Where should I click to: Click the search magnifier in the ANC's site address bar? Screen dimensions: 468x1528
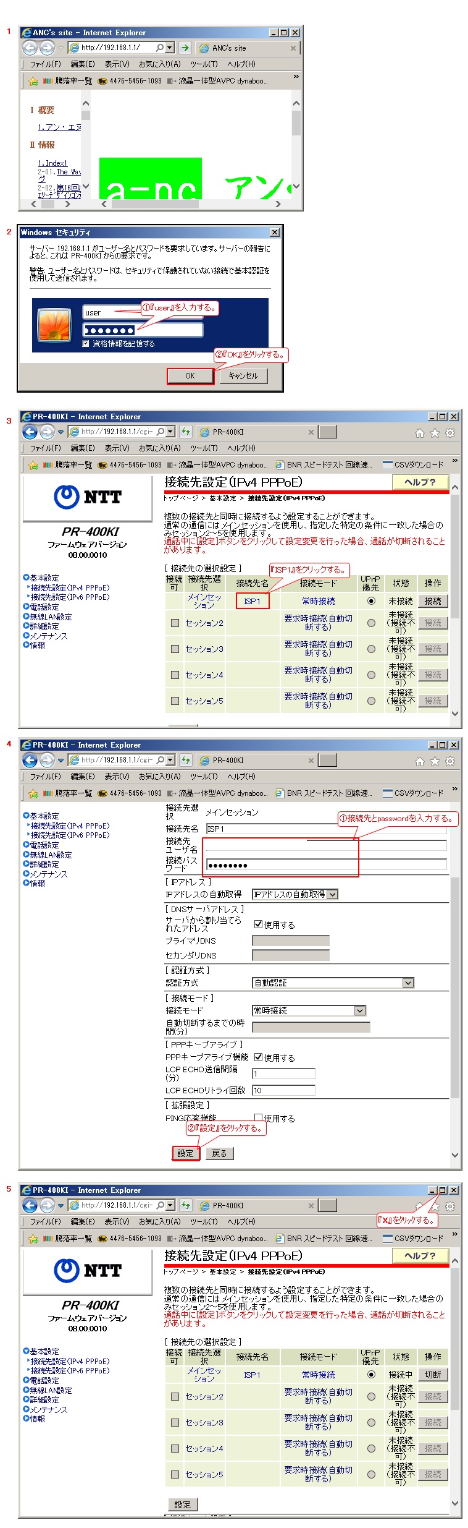coord(160,48)
